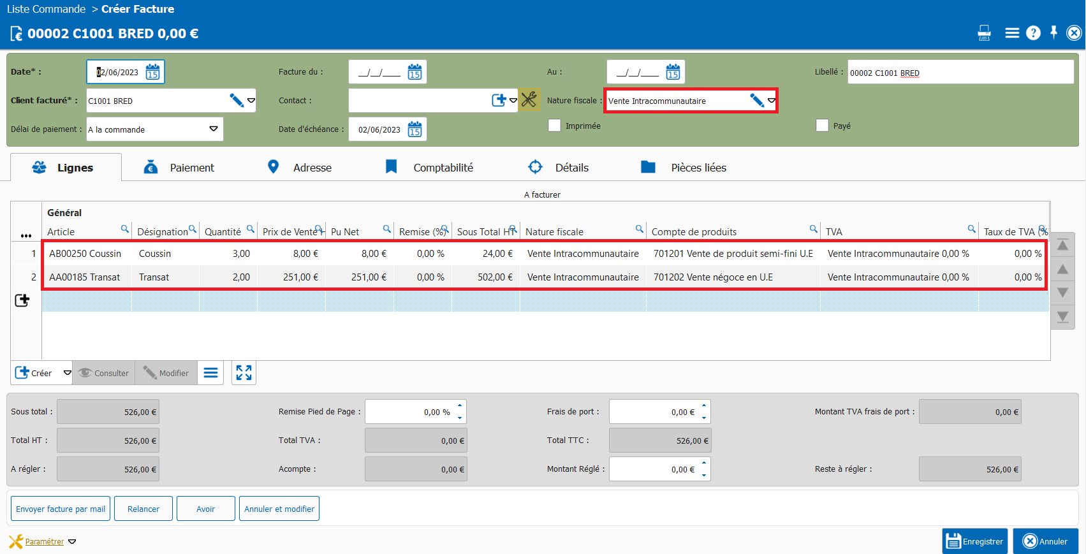Click the print icon in header
The height and width of the screenshot is (554, 1086).
pyautogui.click(x=984, y=33)
